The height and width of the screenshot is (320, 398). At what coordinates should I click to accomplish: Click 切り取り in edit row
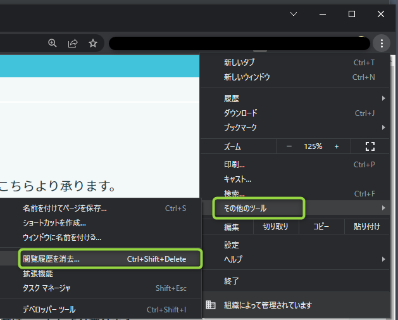tap(276, 226)
